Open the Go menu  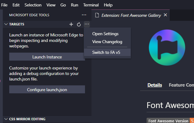coord(63,5)
